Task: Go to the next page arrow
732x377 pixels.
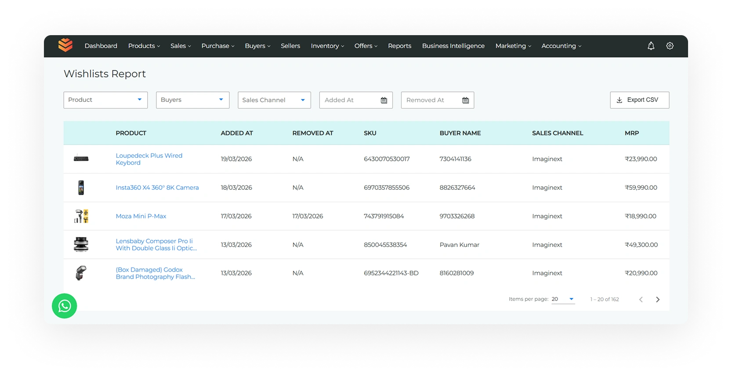Action: (658, 300)
